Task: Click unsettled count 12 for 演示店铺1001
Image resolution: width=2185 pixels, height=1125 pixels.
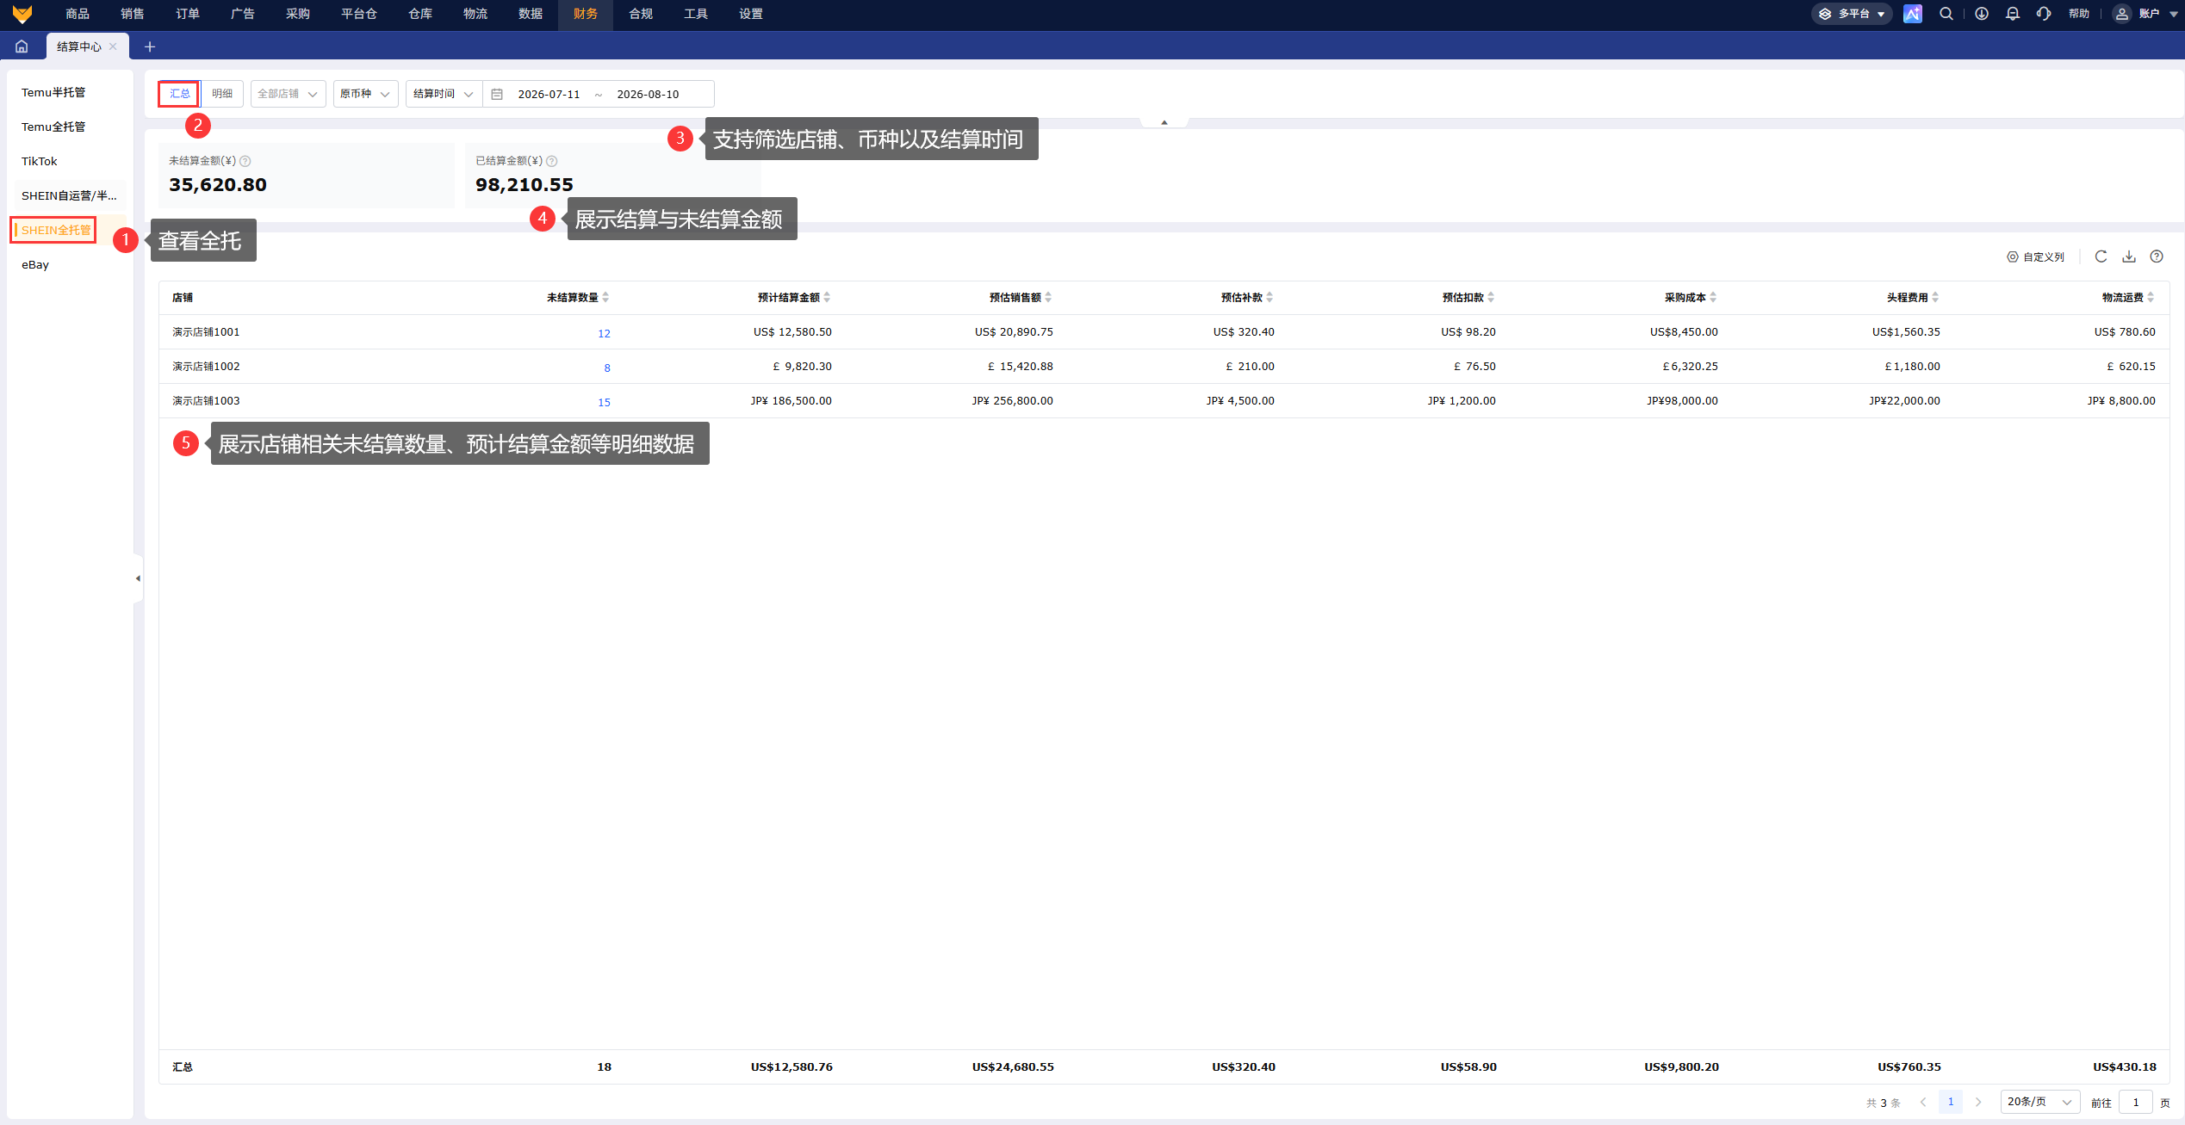Action: [604, 333]
